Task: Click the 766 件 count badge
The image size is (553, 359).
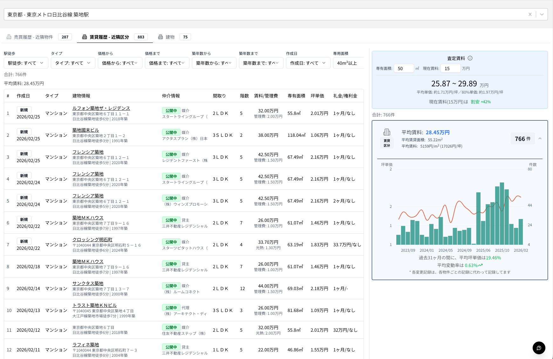Action: [522, 139]
